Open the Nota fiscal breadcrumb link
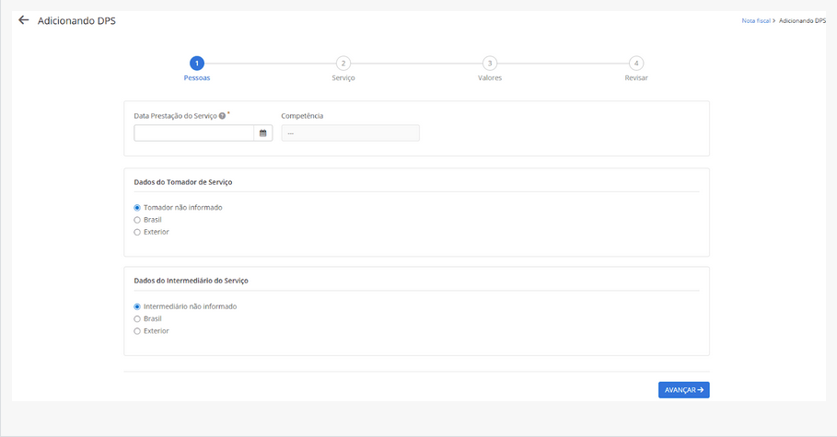The width and height of the screenshot is (837, 437). (x=755, y=20)
